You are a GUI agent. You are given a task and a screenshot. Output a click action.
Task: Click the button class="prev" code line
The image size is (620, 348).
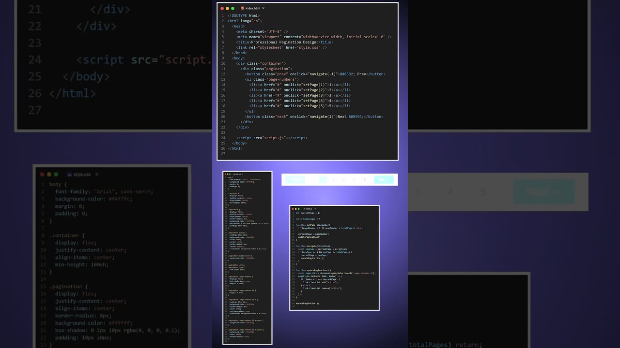(315, 74)
